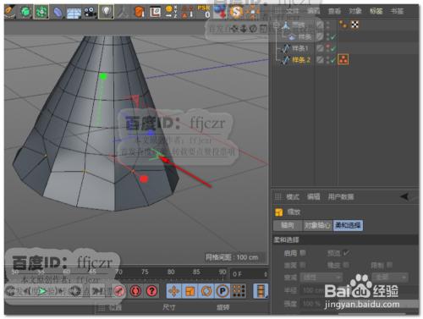Click the orange cube drop-to-floor icon
The width and height of the screenshot is (423, 319).
point(139,12)
